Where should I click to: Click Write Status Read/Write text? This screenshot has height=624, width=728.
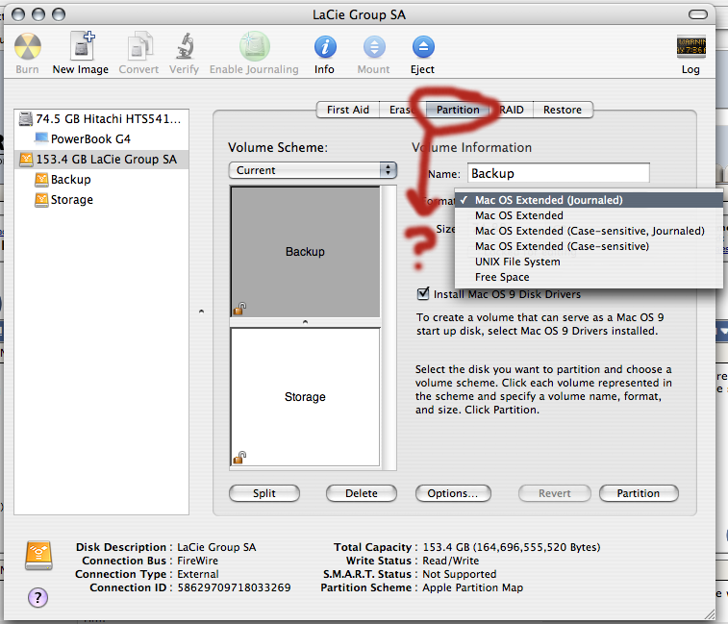pyautogui.click(x=450, y=561)
